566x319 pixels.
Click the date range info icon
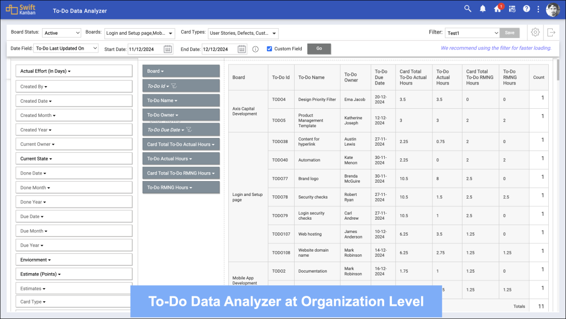coord(255,49)
